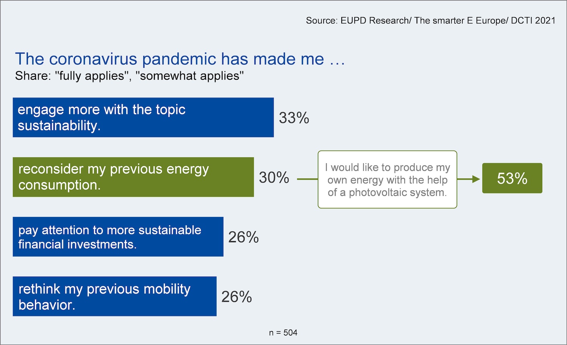Click the 33% value label
The height and width of the screenshot is (345, 567).
294,118
